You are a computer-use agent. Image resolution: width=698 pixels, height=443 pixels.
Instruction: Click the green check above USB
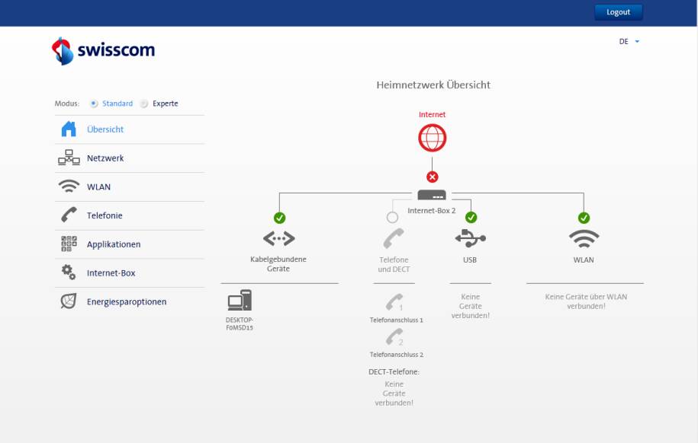pos(471,217)
